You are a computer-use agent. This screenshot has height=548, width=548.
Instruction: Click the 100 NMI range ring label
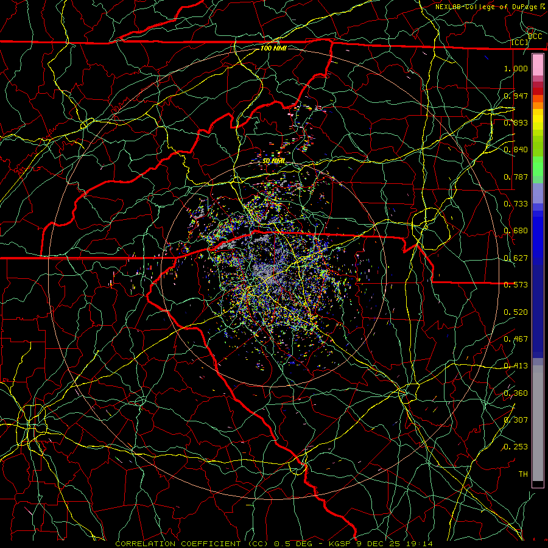point(273,48)
